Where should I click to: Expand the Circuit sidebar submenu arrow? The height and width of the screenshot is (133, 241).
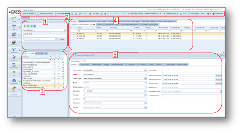(19, 20)
